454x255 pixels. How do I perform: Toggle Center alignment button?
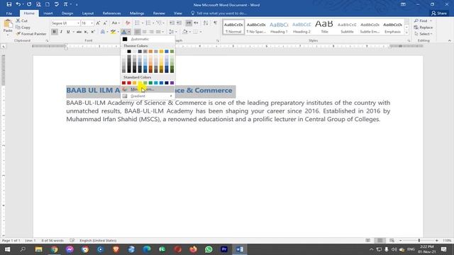coord(144,32)
